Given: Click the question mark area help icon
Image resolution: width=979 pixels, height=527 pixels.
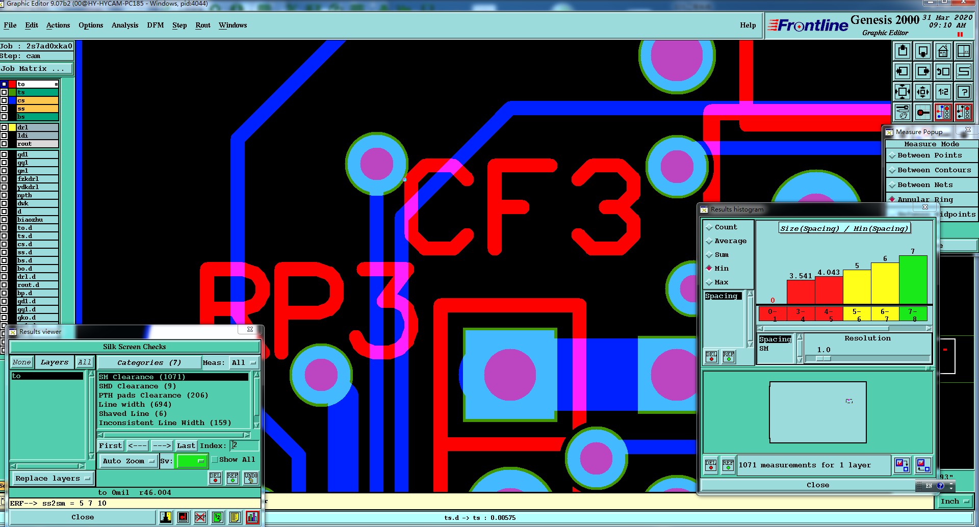Looking at the screenshot, I should tap(964, 92).
